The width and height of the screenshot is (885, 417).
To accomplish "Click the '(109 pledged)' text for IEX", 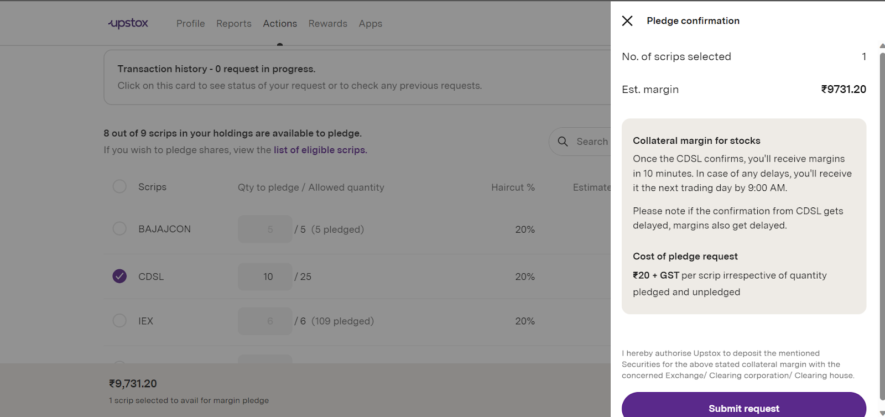I will (x=342, y=321).
